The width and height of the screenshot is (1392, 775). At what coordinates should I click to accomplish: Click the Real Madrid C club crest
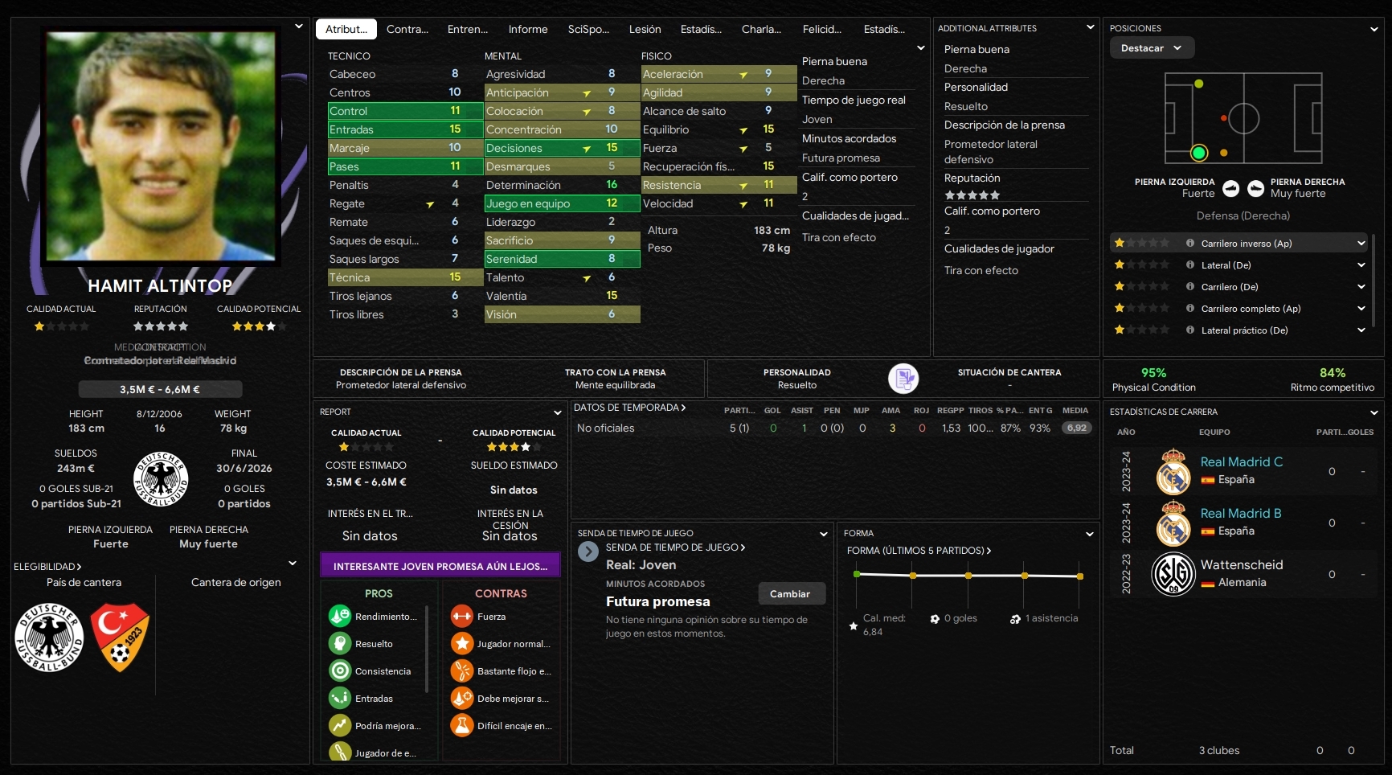(x=1173, y=471)
